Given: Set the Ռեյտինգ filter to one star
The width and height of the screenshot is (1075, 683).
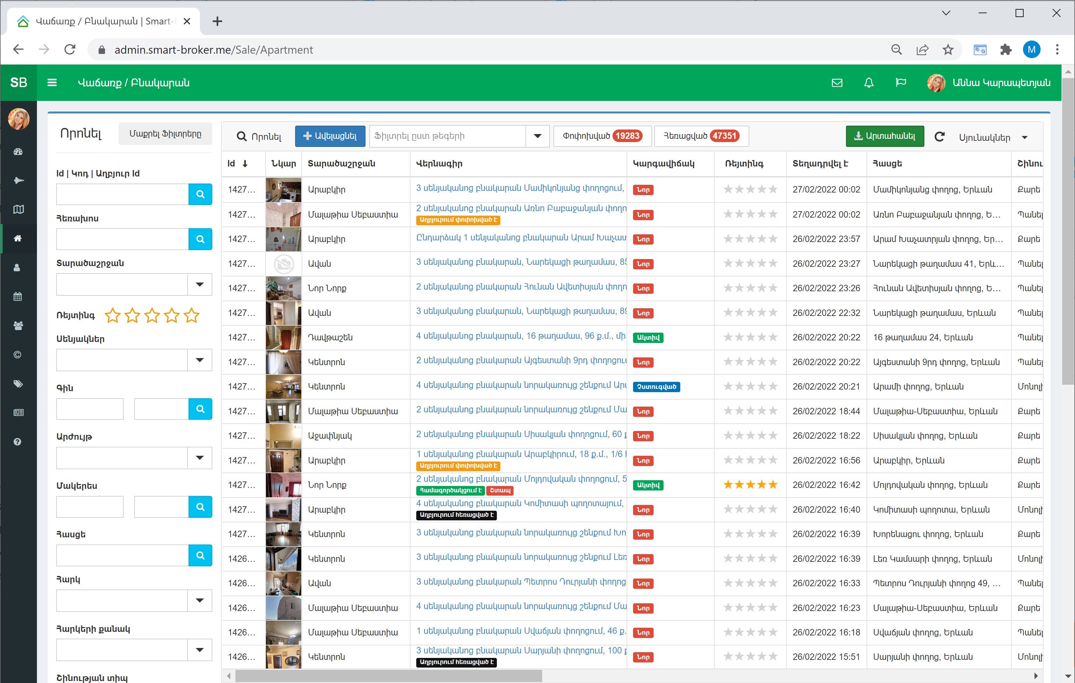Looking at the screenshot, I should pos(112,315).
